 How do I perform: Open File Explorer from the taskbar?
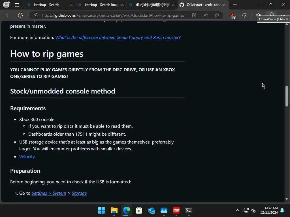pos(114,210)
